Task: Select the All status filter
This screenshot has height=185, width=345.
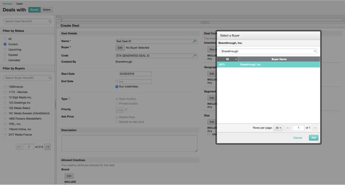Action: [x=5, y=39]
